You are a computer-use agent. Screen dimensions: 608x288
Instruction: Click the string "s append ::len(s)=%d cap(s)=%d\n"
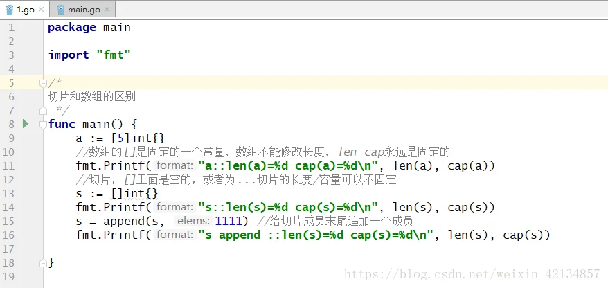(316, 235)
